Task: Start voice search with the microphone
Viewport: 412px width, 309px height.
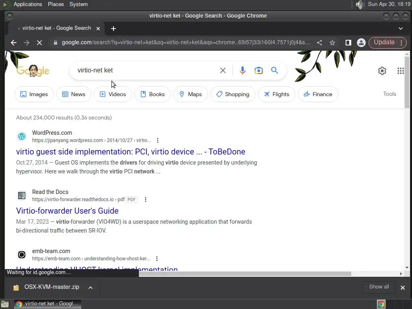Action: (x=243, y=70)
